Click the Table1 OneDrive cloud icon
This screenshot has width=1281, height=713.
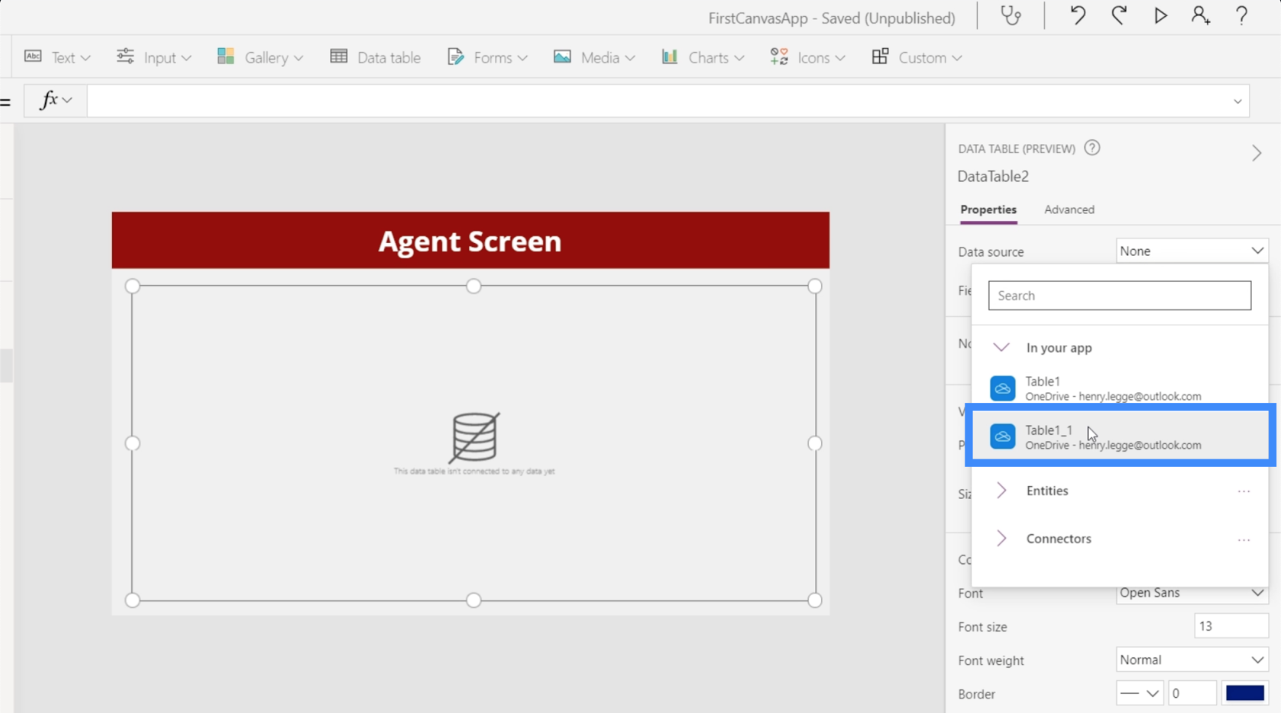pyautogui.click(x=1003, y=388)
